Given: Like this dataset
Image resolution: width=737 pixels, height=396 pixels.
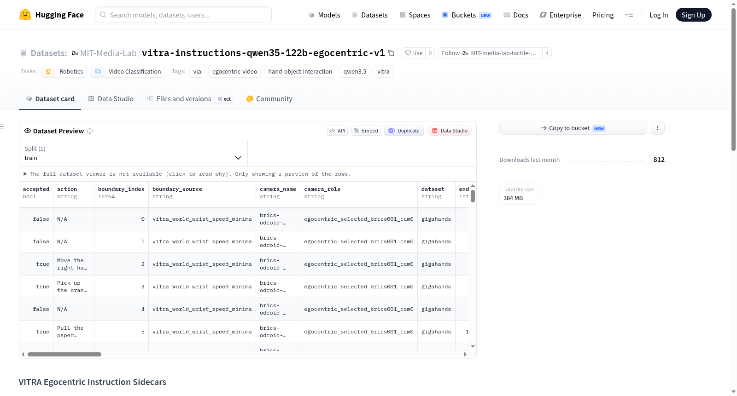Looking at the screenshot, I should [x=414, y=53].
